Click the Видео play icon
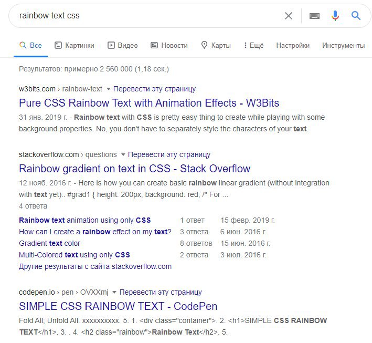Image resolution: width=372 pixels, height=343 pixels. pyautogui.click(x=111, y=45)
